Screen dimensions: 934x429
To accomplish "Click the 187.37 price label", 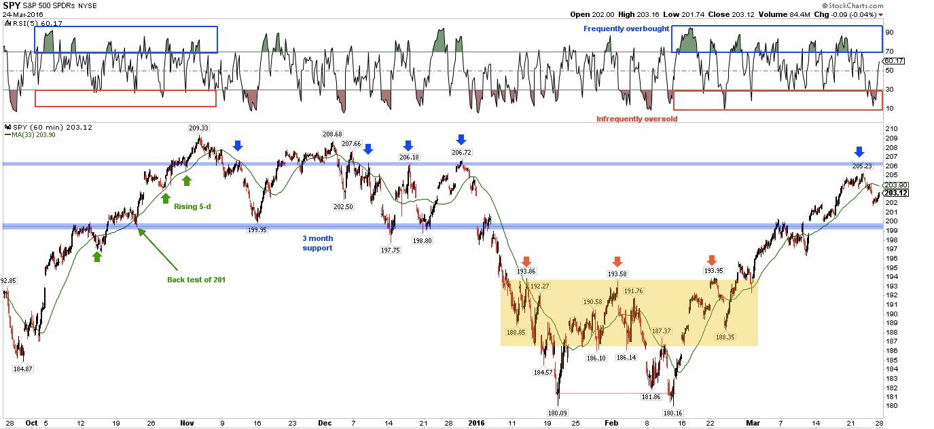I will click(662, 331).
